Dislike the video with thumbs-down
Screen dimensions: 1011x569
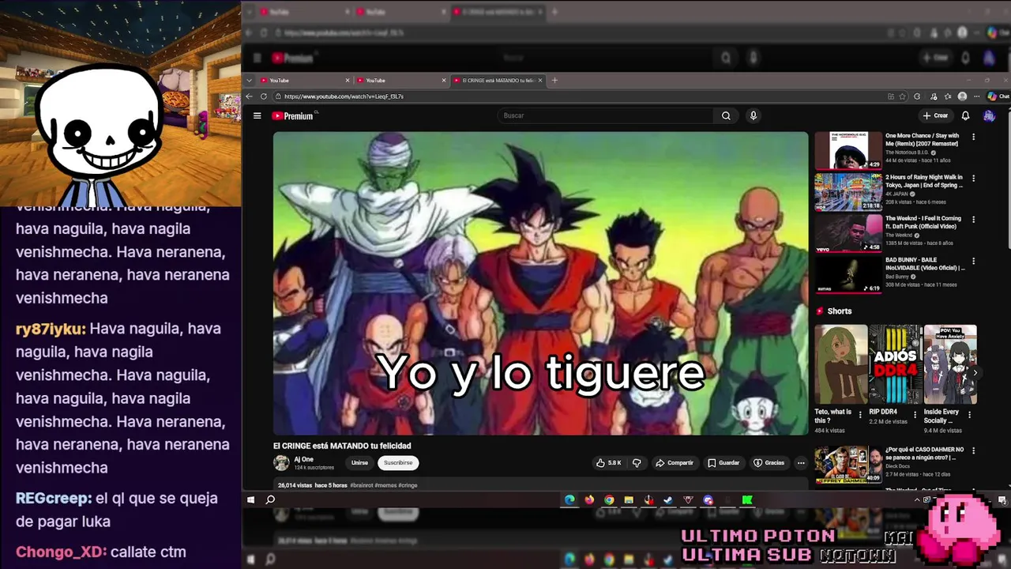(x=637, y=463)
